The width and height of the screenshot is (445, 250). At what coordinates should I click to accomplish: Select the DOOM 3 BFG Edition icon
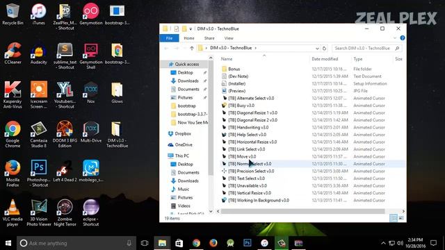click(65, 134)
